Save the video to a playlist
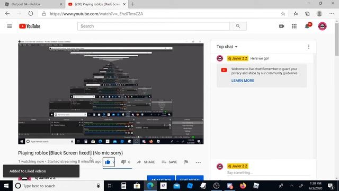The image size is (339, 191). point(169,162)
